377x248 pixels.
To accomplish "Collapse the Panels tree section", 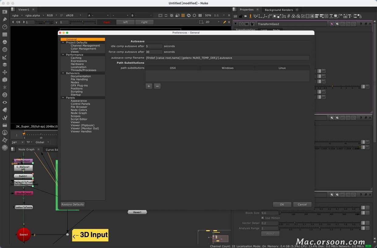I will point(63,98).
